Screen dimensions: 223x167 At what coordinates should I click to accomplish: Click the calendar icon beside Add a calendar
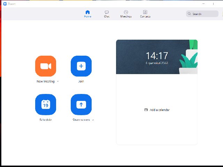[146, 110]
